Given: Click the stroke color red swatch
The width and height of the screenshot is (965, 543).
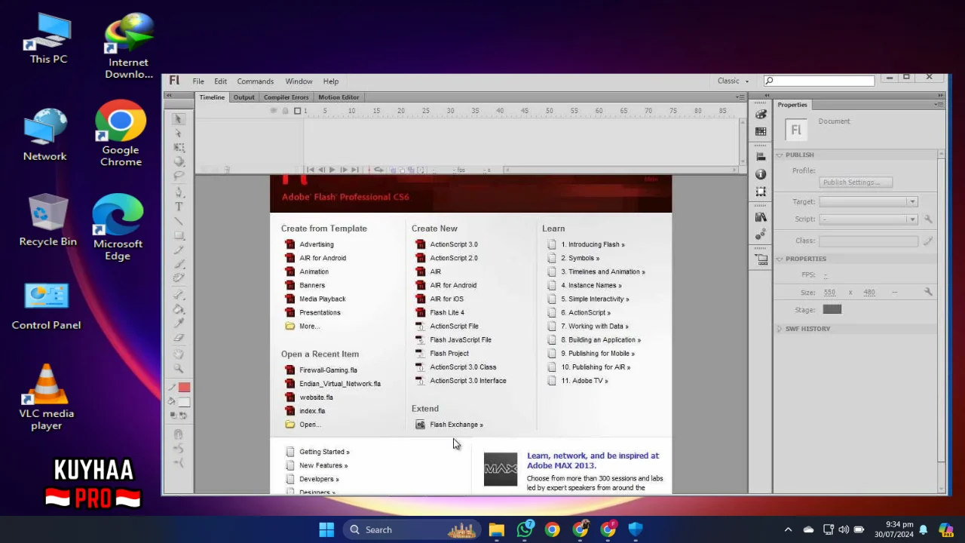Looking at the screenshot, I should tap(184, 387).
